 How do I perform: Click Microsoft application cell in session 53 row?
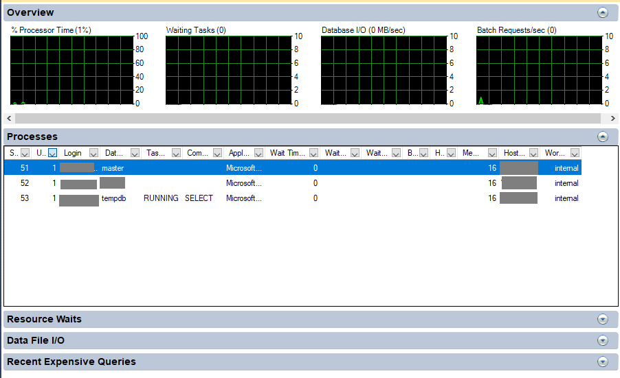click(243, 198)
